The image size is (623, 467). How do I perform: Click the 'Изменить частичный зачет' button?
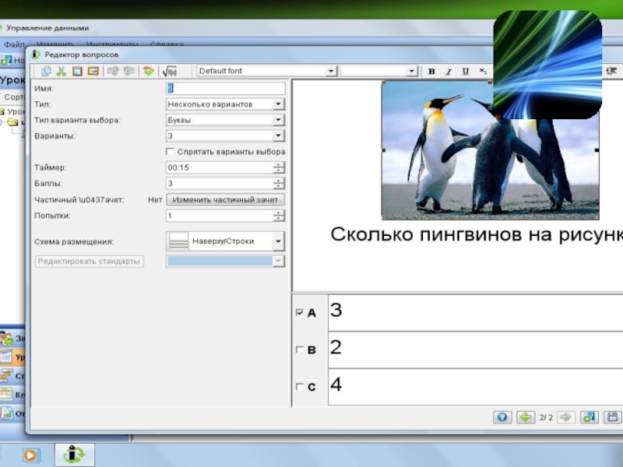click(225, 199)
